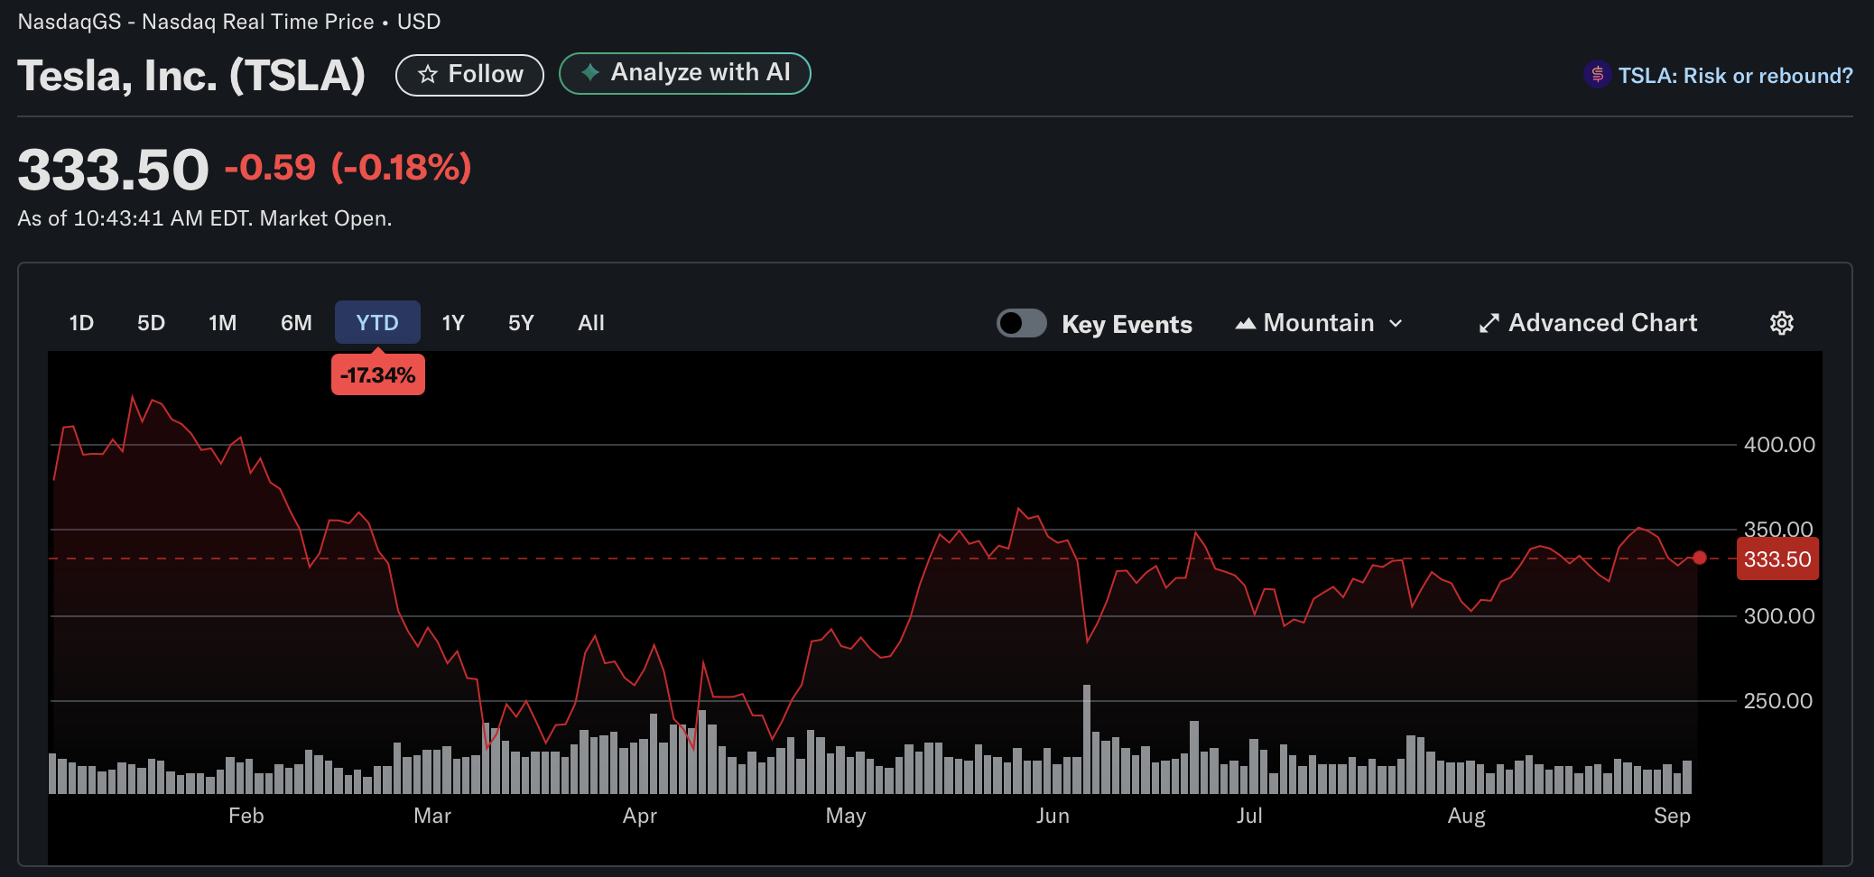The width and height of the screenshot is (1874, 877).
Task: Expand the Mountain chart type chevron
Action: pos(1396,324)
